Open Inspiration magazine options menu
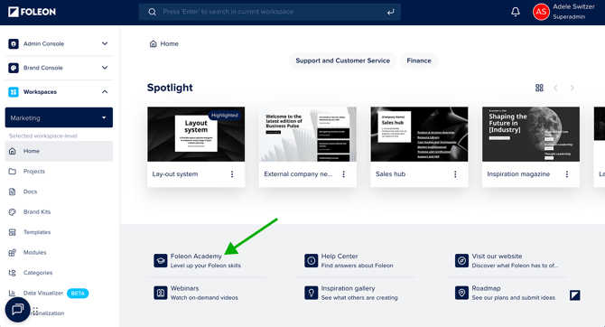This screenshot has width=605, height=327. pyautogui.click(x=567, y=174)
